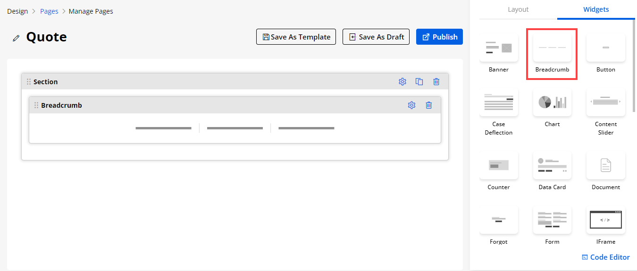Grab the Section drag handle

point(29,82)
